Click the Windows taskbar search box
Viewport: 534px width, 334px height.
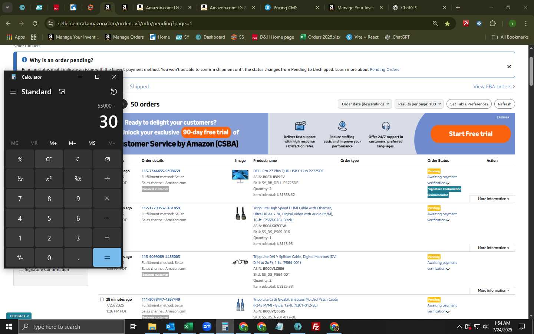(x=71, y=327)
